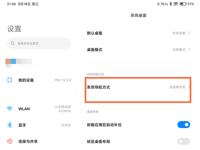
Task: Focus the 搜索系统设置项 search field
Action: point(42,43)
